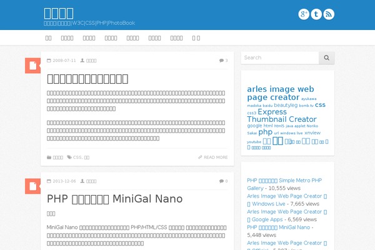The image size is (375, 250).
Task: Select the last navigation menu item
Action: pyautogui.click(x=196, y=38)
